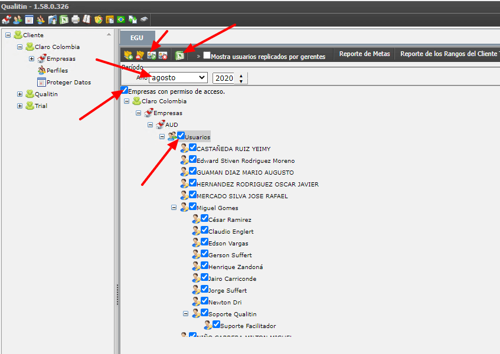Click the documents with green arrows icon
The image size is (500, 354).
pyautogui.click(x=133, y=19)
